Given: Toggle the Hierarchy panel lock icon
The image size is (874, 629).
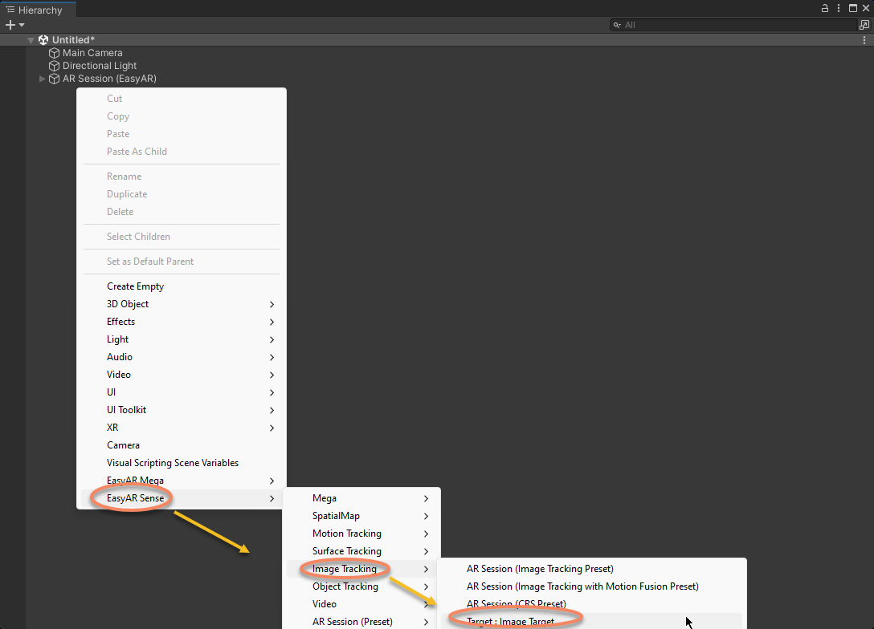Looking at the screenshot, I should 825,8.
